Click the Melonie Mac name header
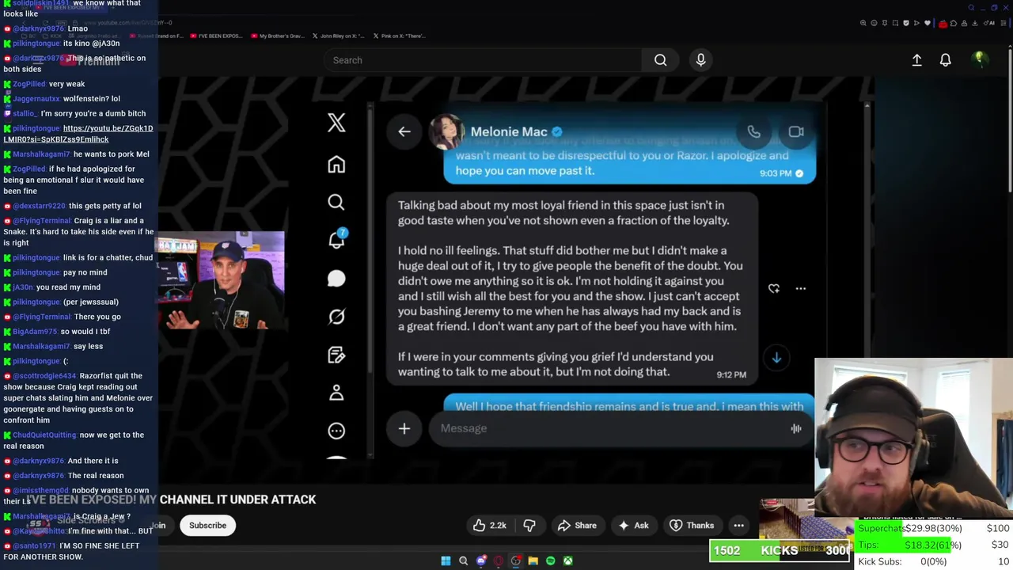1013x570 pixels. pyautogui.click(x=509, y=132)
